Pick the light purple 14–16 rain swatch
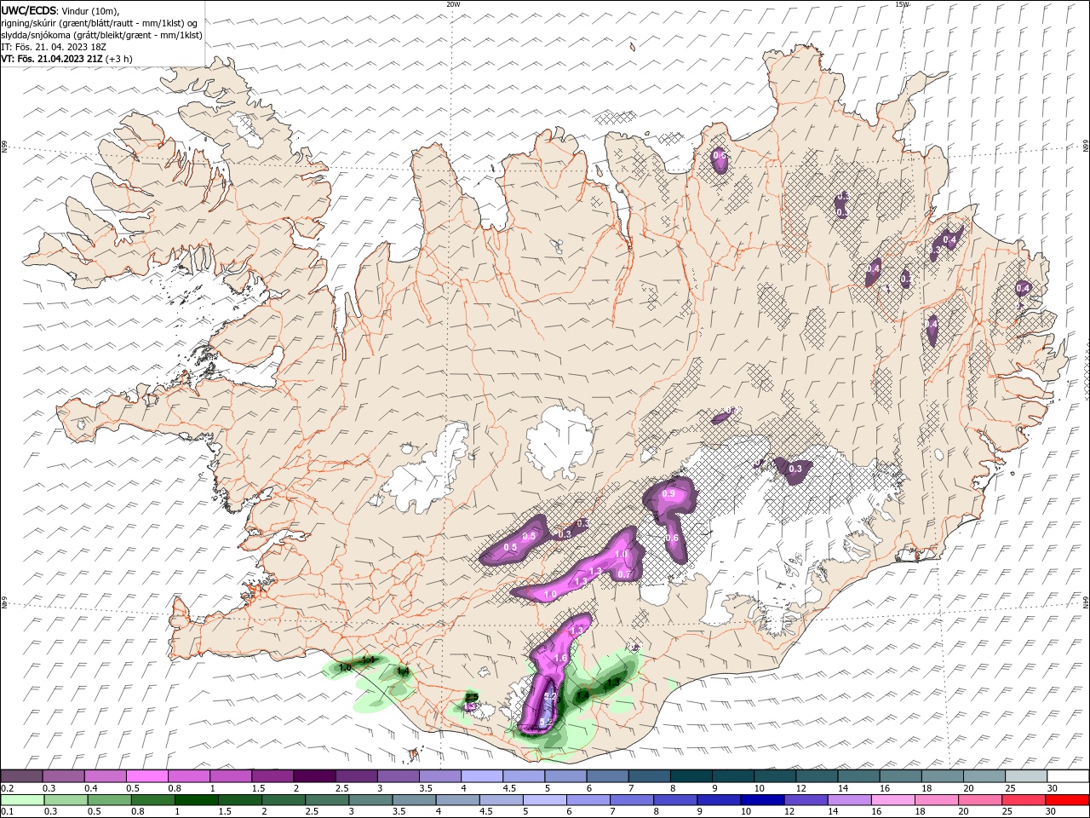Image resolution: width=1090 pixels, height=818 pixels. click(849, 800)
